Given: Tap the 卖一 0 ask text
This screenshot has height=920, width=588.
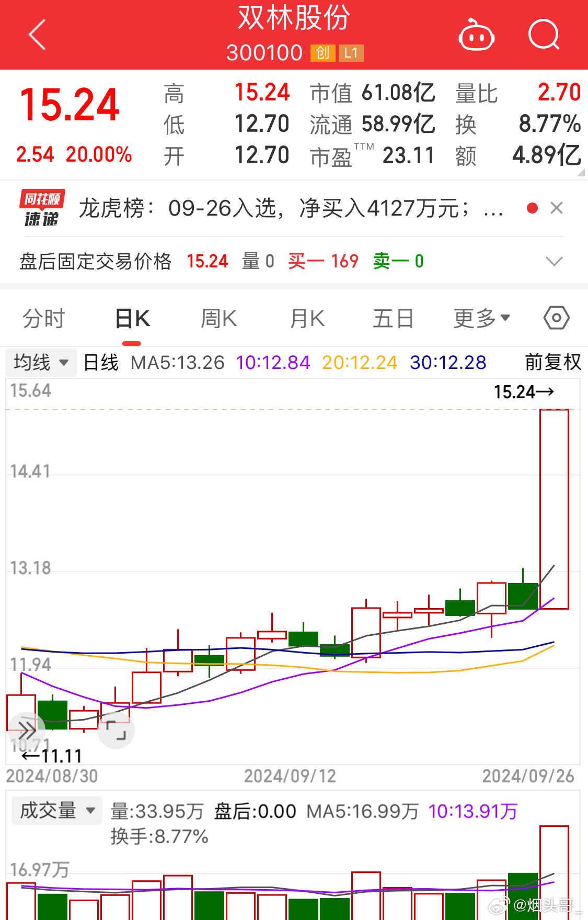Looking at the screenshot, I should (399, 261).
